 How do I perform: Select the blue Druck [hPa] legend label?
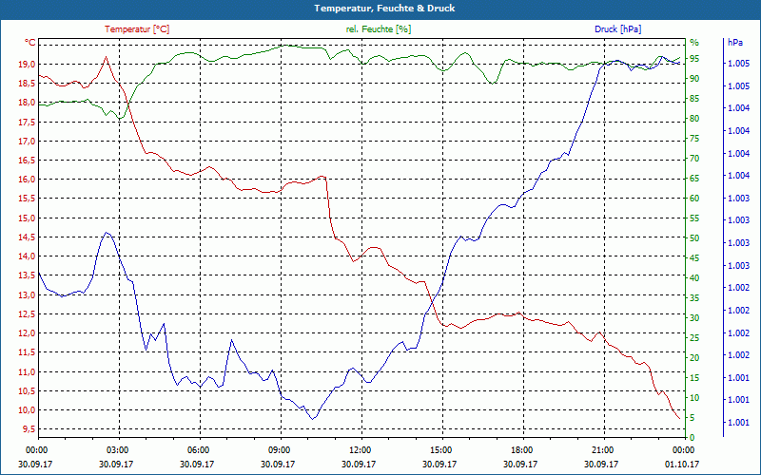tap(617, 29)
